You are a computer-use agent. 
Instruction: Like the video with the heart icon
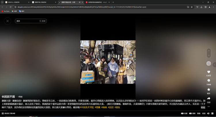(209, 72)
